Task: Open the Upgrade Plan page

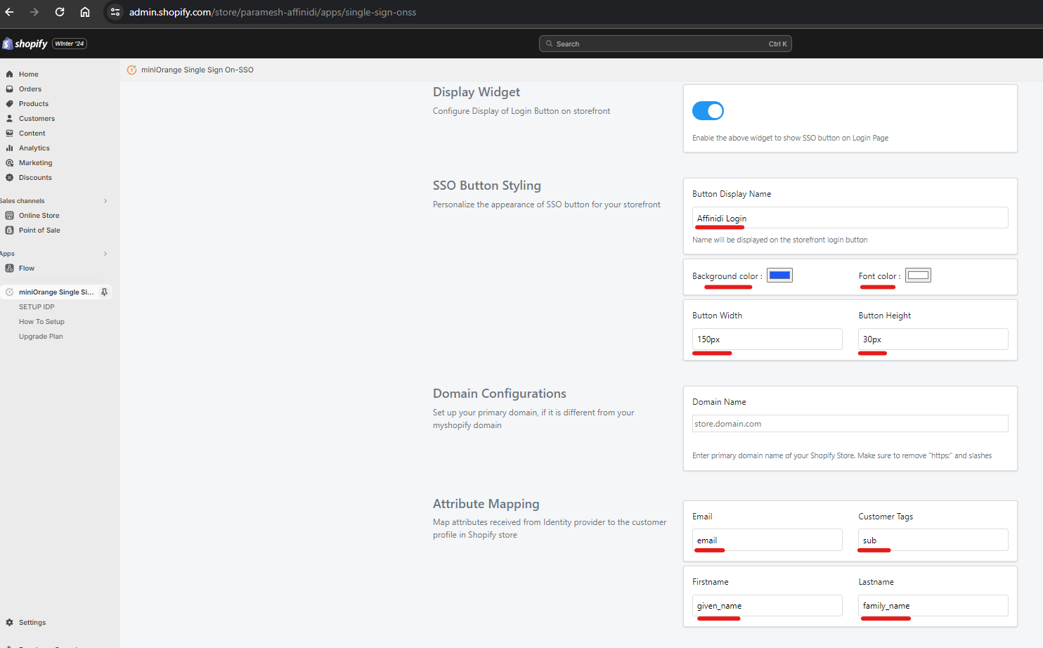Action: pyautogui.click(x=41, y=337)
